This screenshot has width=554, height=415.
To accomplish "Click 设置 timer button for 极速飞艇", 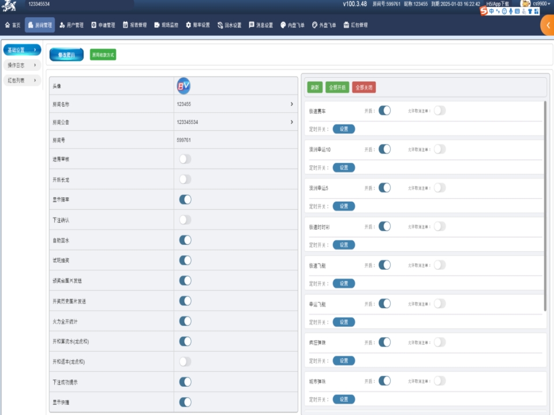I will 344,284.
